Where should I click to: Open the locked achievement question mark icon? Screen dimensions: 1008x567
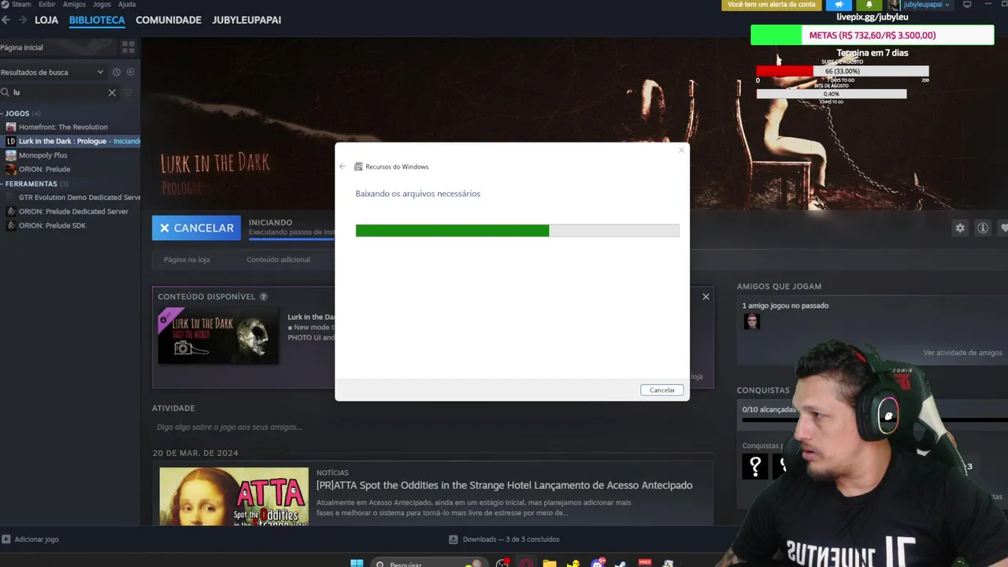755,467
